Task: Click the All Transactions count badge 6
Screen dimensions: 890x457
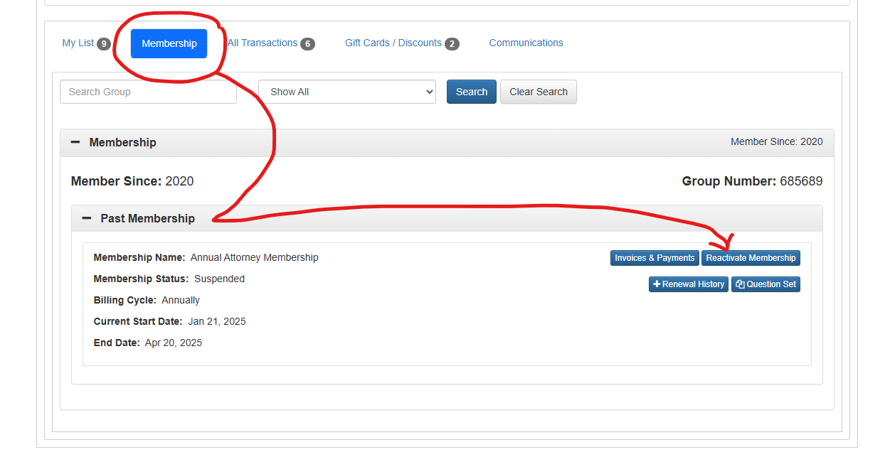Action: (307, 44)
